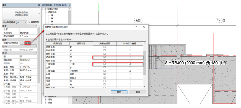Uncheck 清晰的视图 for the 7F row

pyautogui.click(x=105, y=57)
